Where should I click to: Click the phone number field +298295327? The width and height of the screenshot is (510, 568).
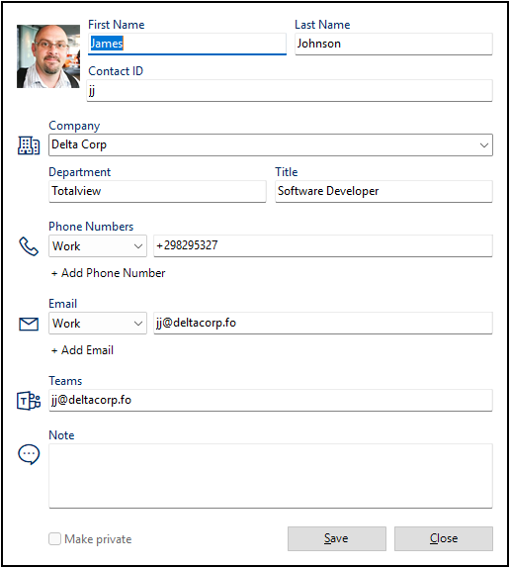(323, 246)
